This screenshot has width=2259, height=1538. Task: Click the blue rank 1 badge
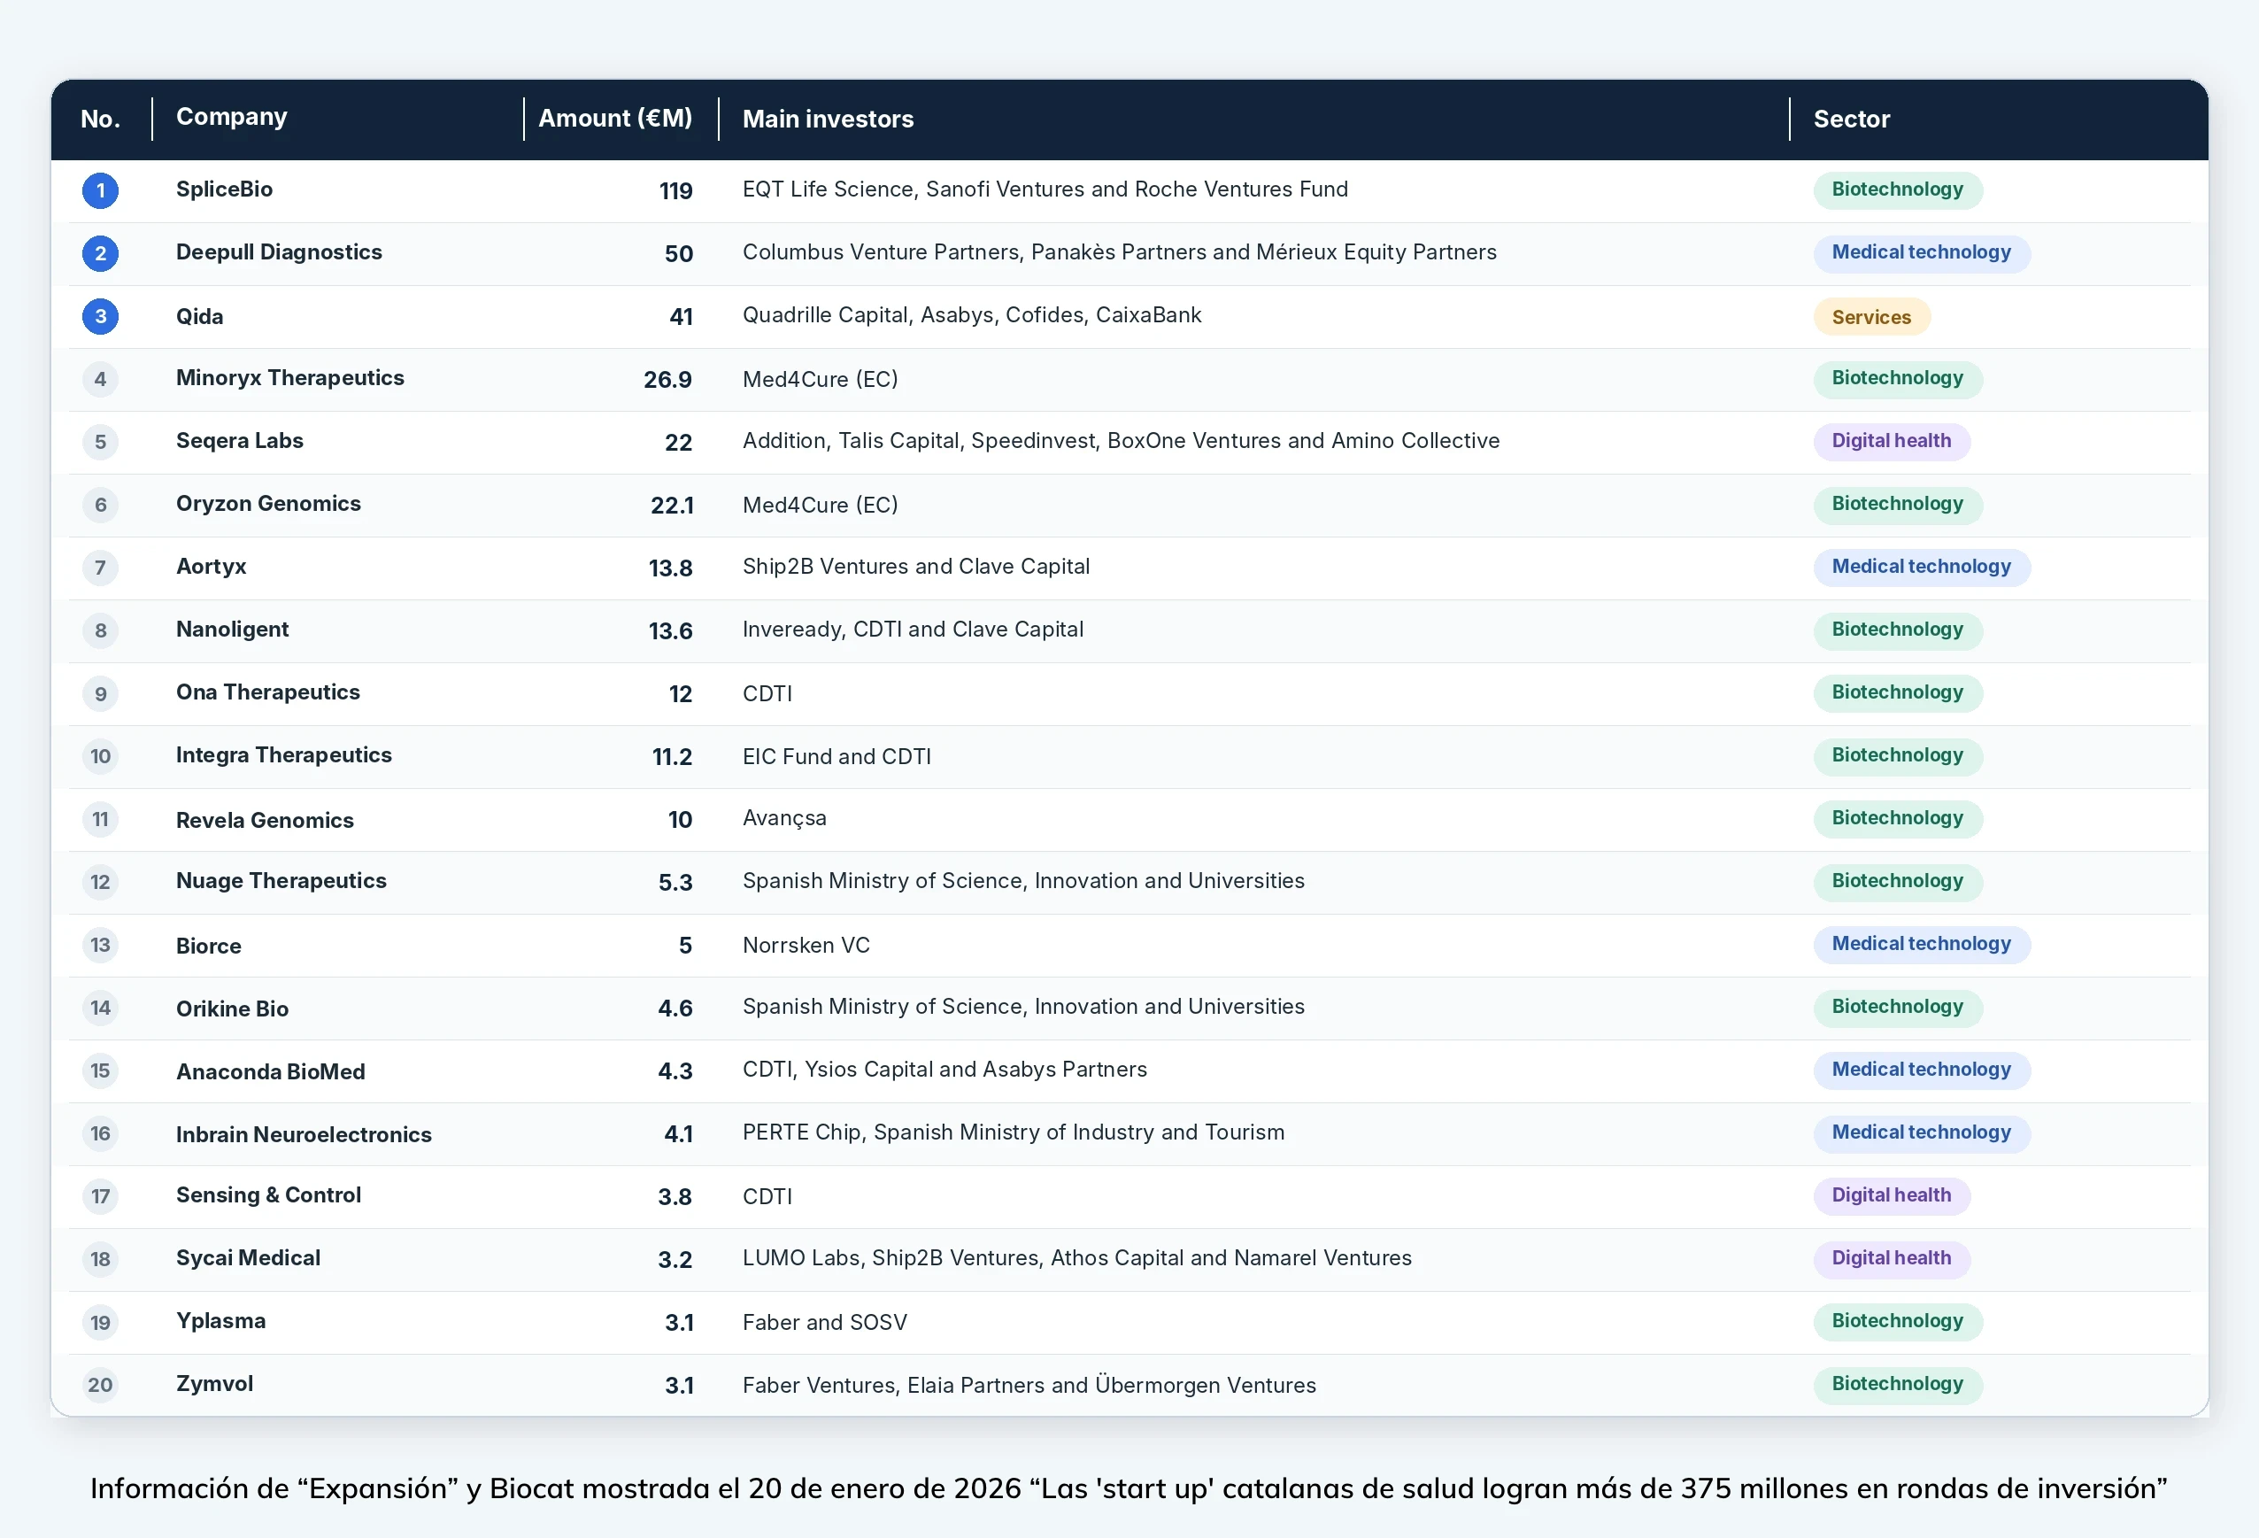coord(100,190)
